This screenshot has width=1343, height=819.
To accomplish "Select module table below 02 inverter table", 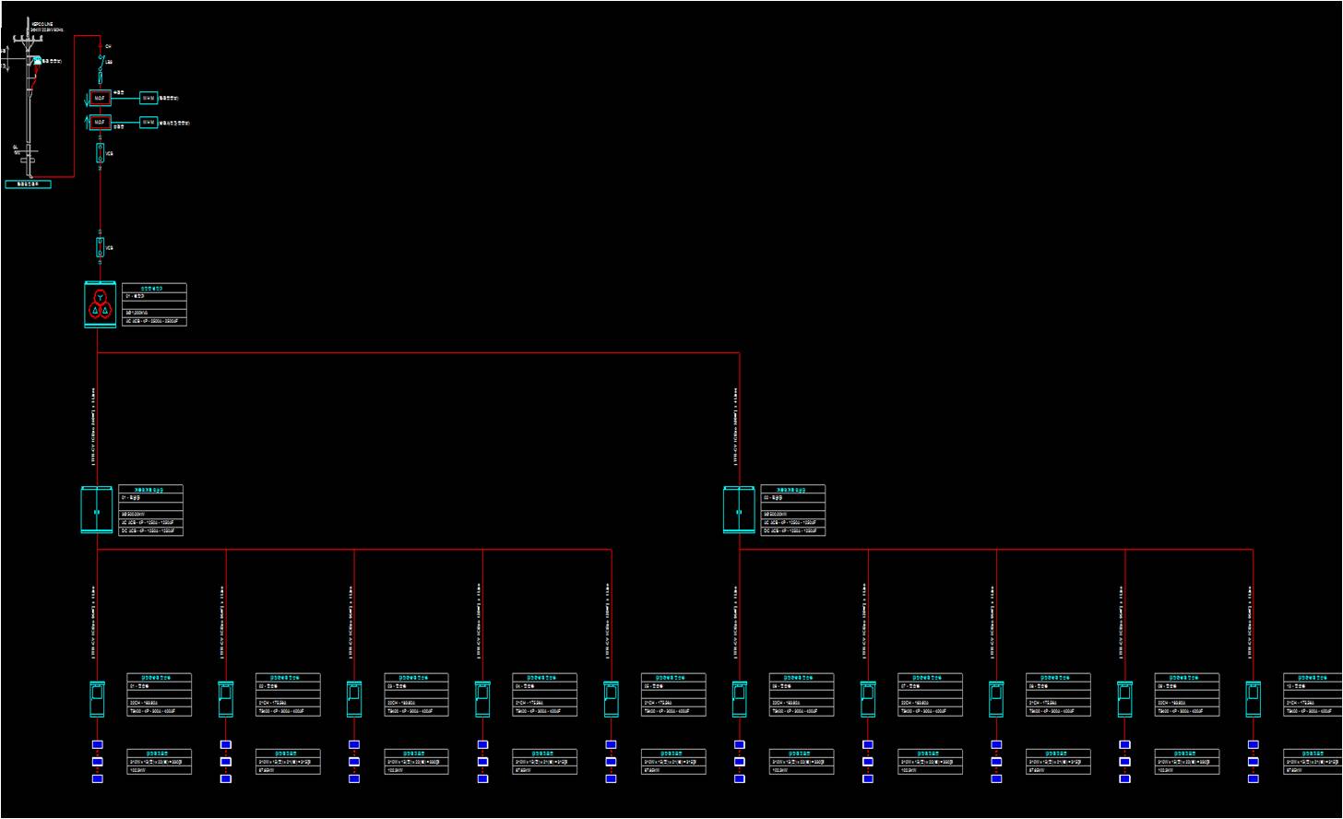I will (x=288, y=762).
